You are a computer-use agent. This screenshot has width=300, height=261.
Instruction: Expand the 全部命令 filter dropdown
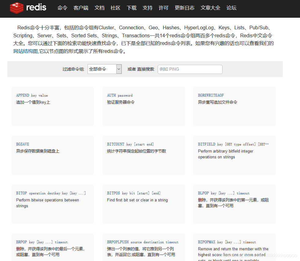pyautogui.click(x=105, y=69)
